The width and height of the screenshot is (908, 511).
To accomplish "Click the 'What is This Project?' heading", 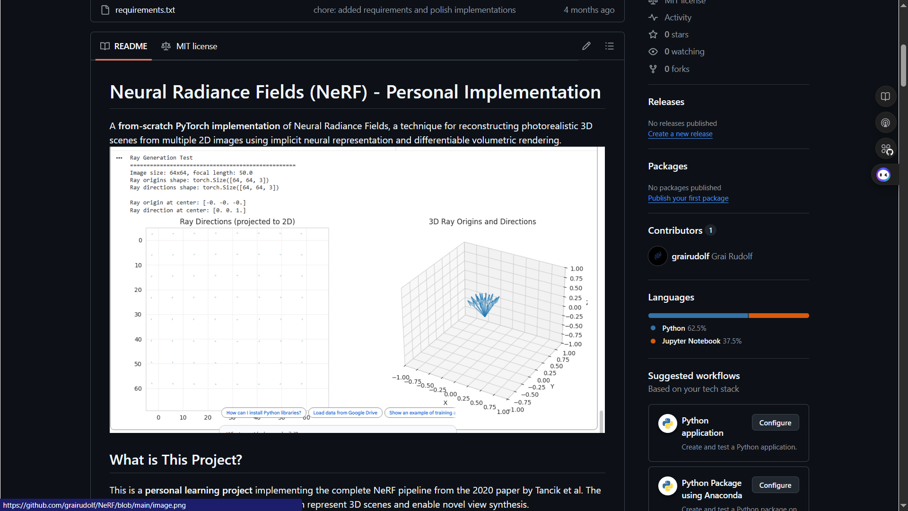I will (x=176, y=460).
